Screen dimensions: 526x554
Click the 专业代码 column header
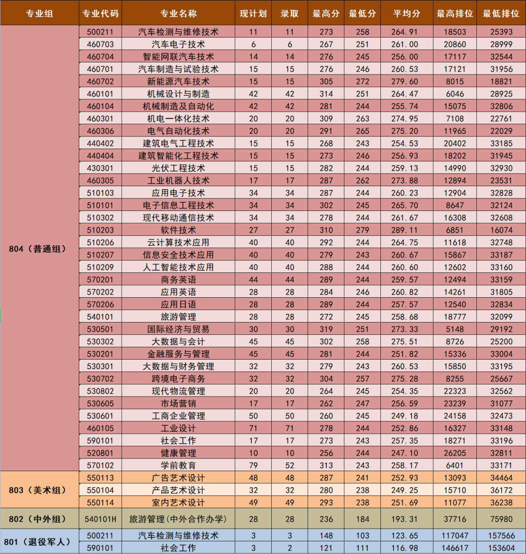[100, 14]
